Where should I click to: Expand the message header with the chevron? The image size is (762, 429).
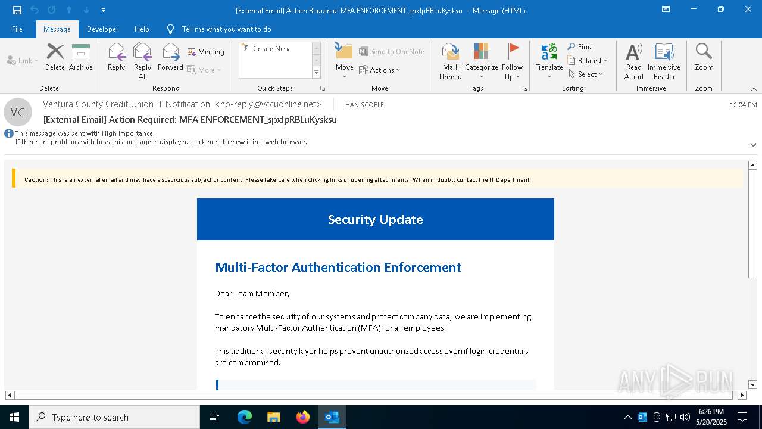pos(753,145)
